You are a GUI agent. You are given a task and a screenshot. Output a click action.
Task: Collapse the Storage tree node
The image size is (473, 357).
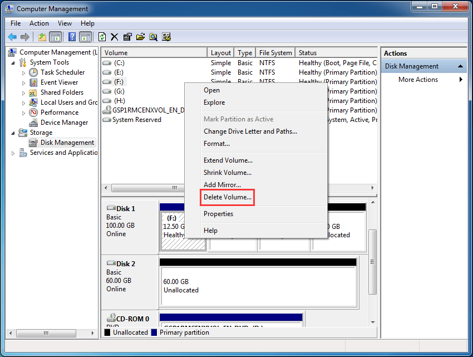click(13, 133)
